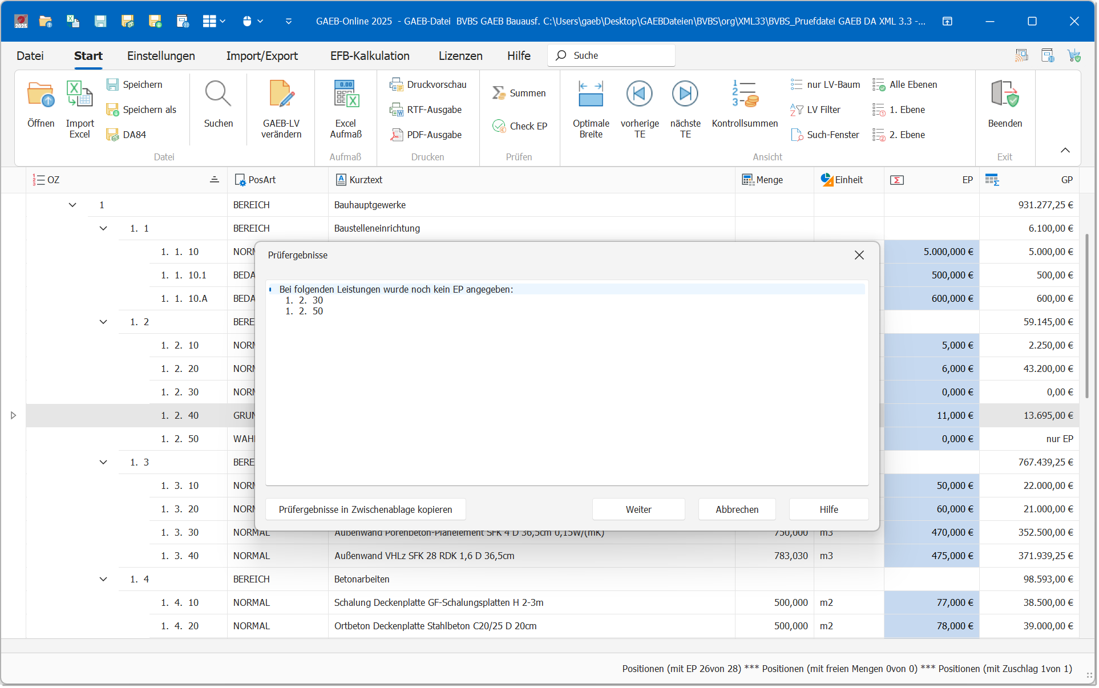1099x688 pixels.
Task: Toggle LV Filter
Action: (x=816, y=110)
